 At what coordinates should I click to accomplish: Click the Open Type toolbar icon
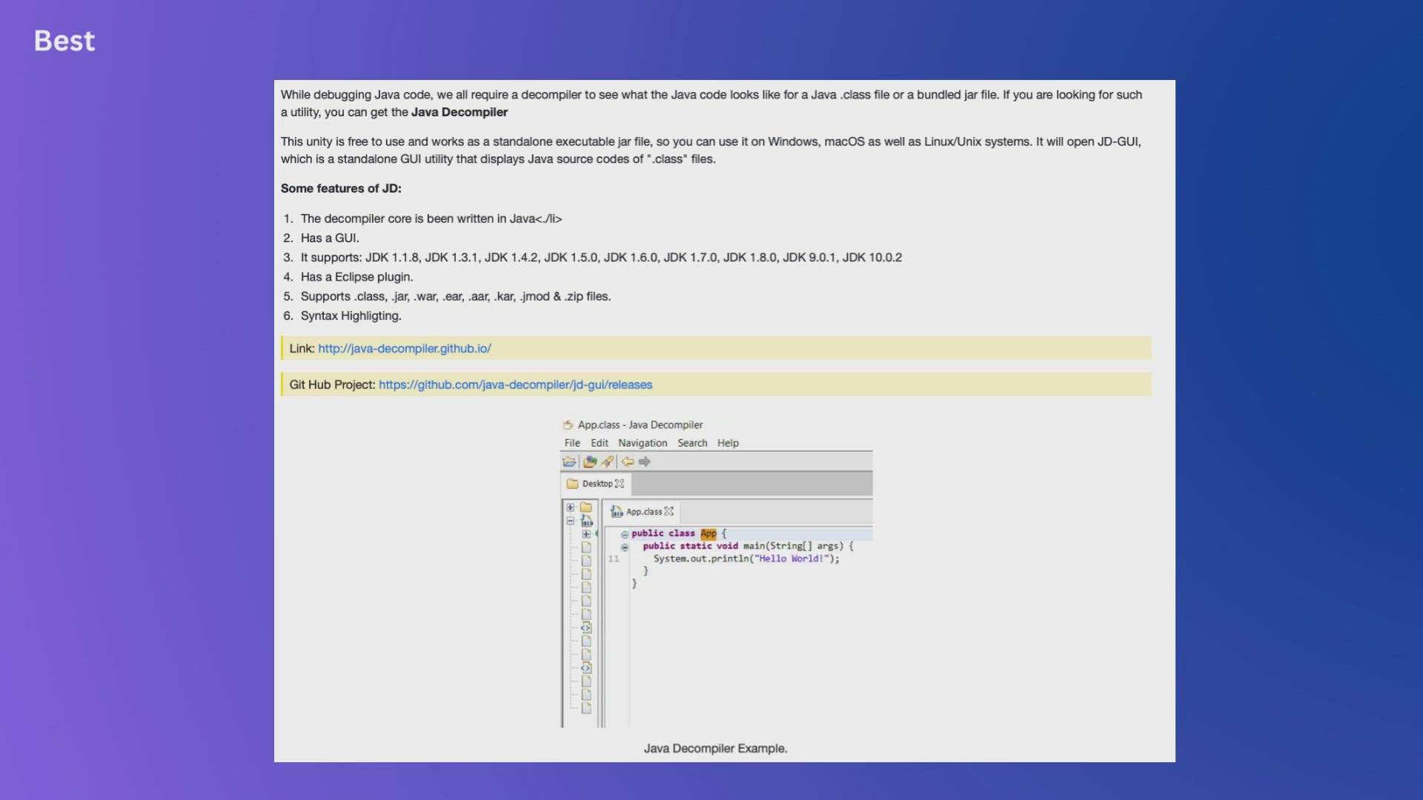pyautogui.click(x=590, y=461)
